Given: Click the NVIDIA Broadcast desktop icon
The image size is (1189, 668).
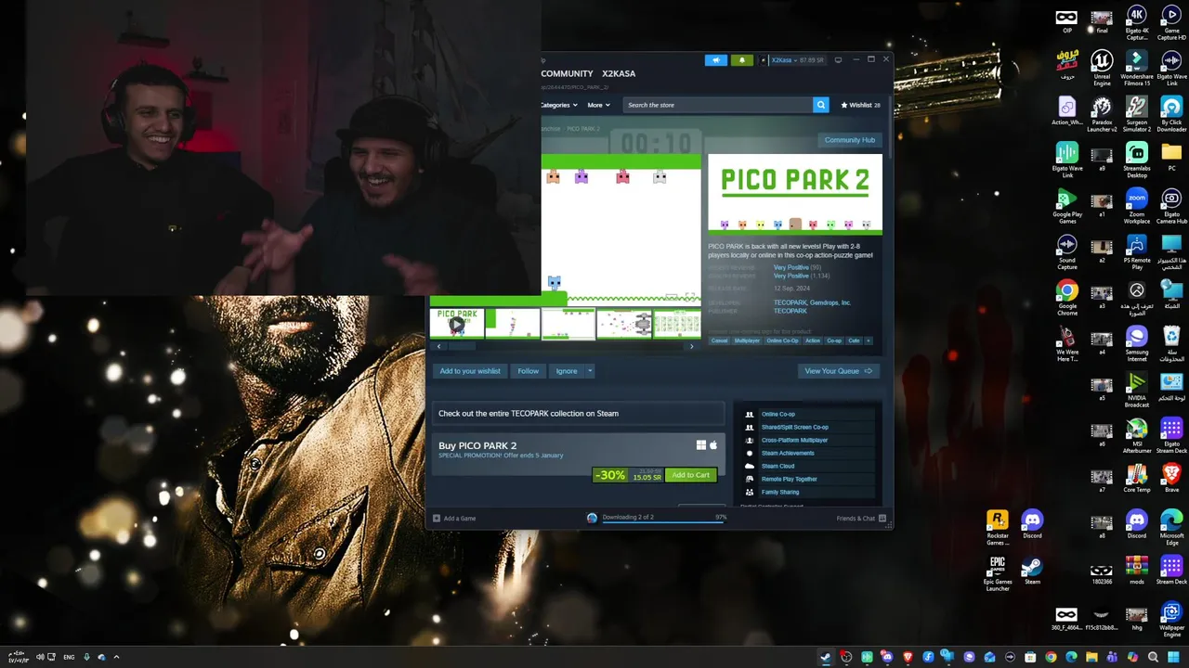Looking at the screenshot, I should point(1137,390).
